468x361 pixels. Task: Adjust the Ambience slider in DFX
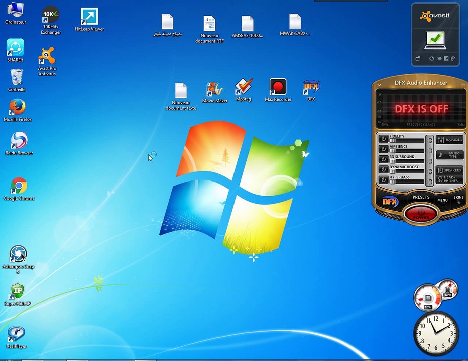[407, 151]
